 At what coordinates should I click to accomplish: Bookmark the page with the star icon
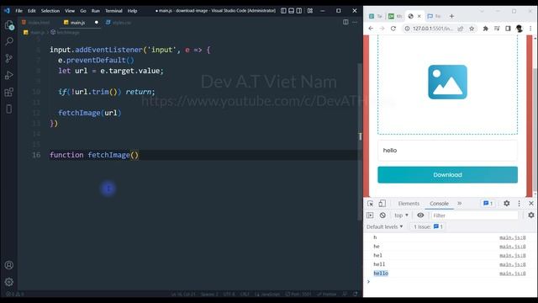(472, 29)
